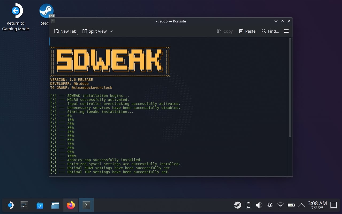This screenshot has width=342, height=214.
Task: Open the battery status tray icon
Action: click(291, 205)
